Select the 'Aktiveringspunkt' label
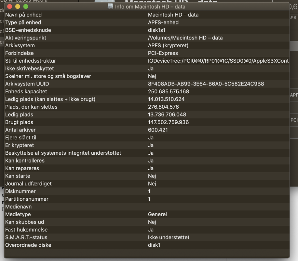The height and width of the screenshot is (261, 298). point(26,38)
